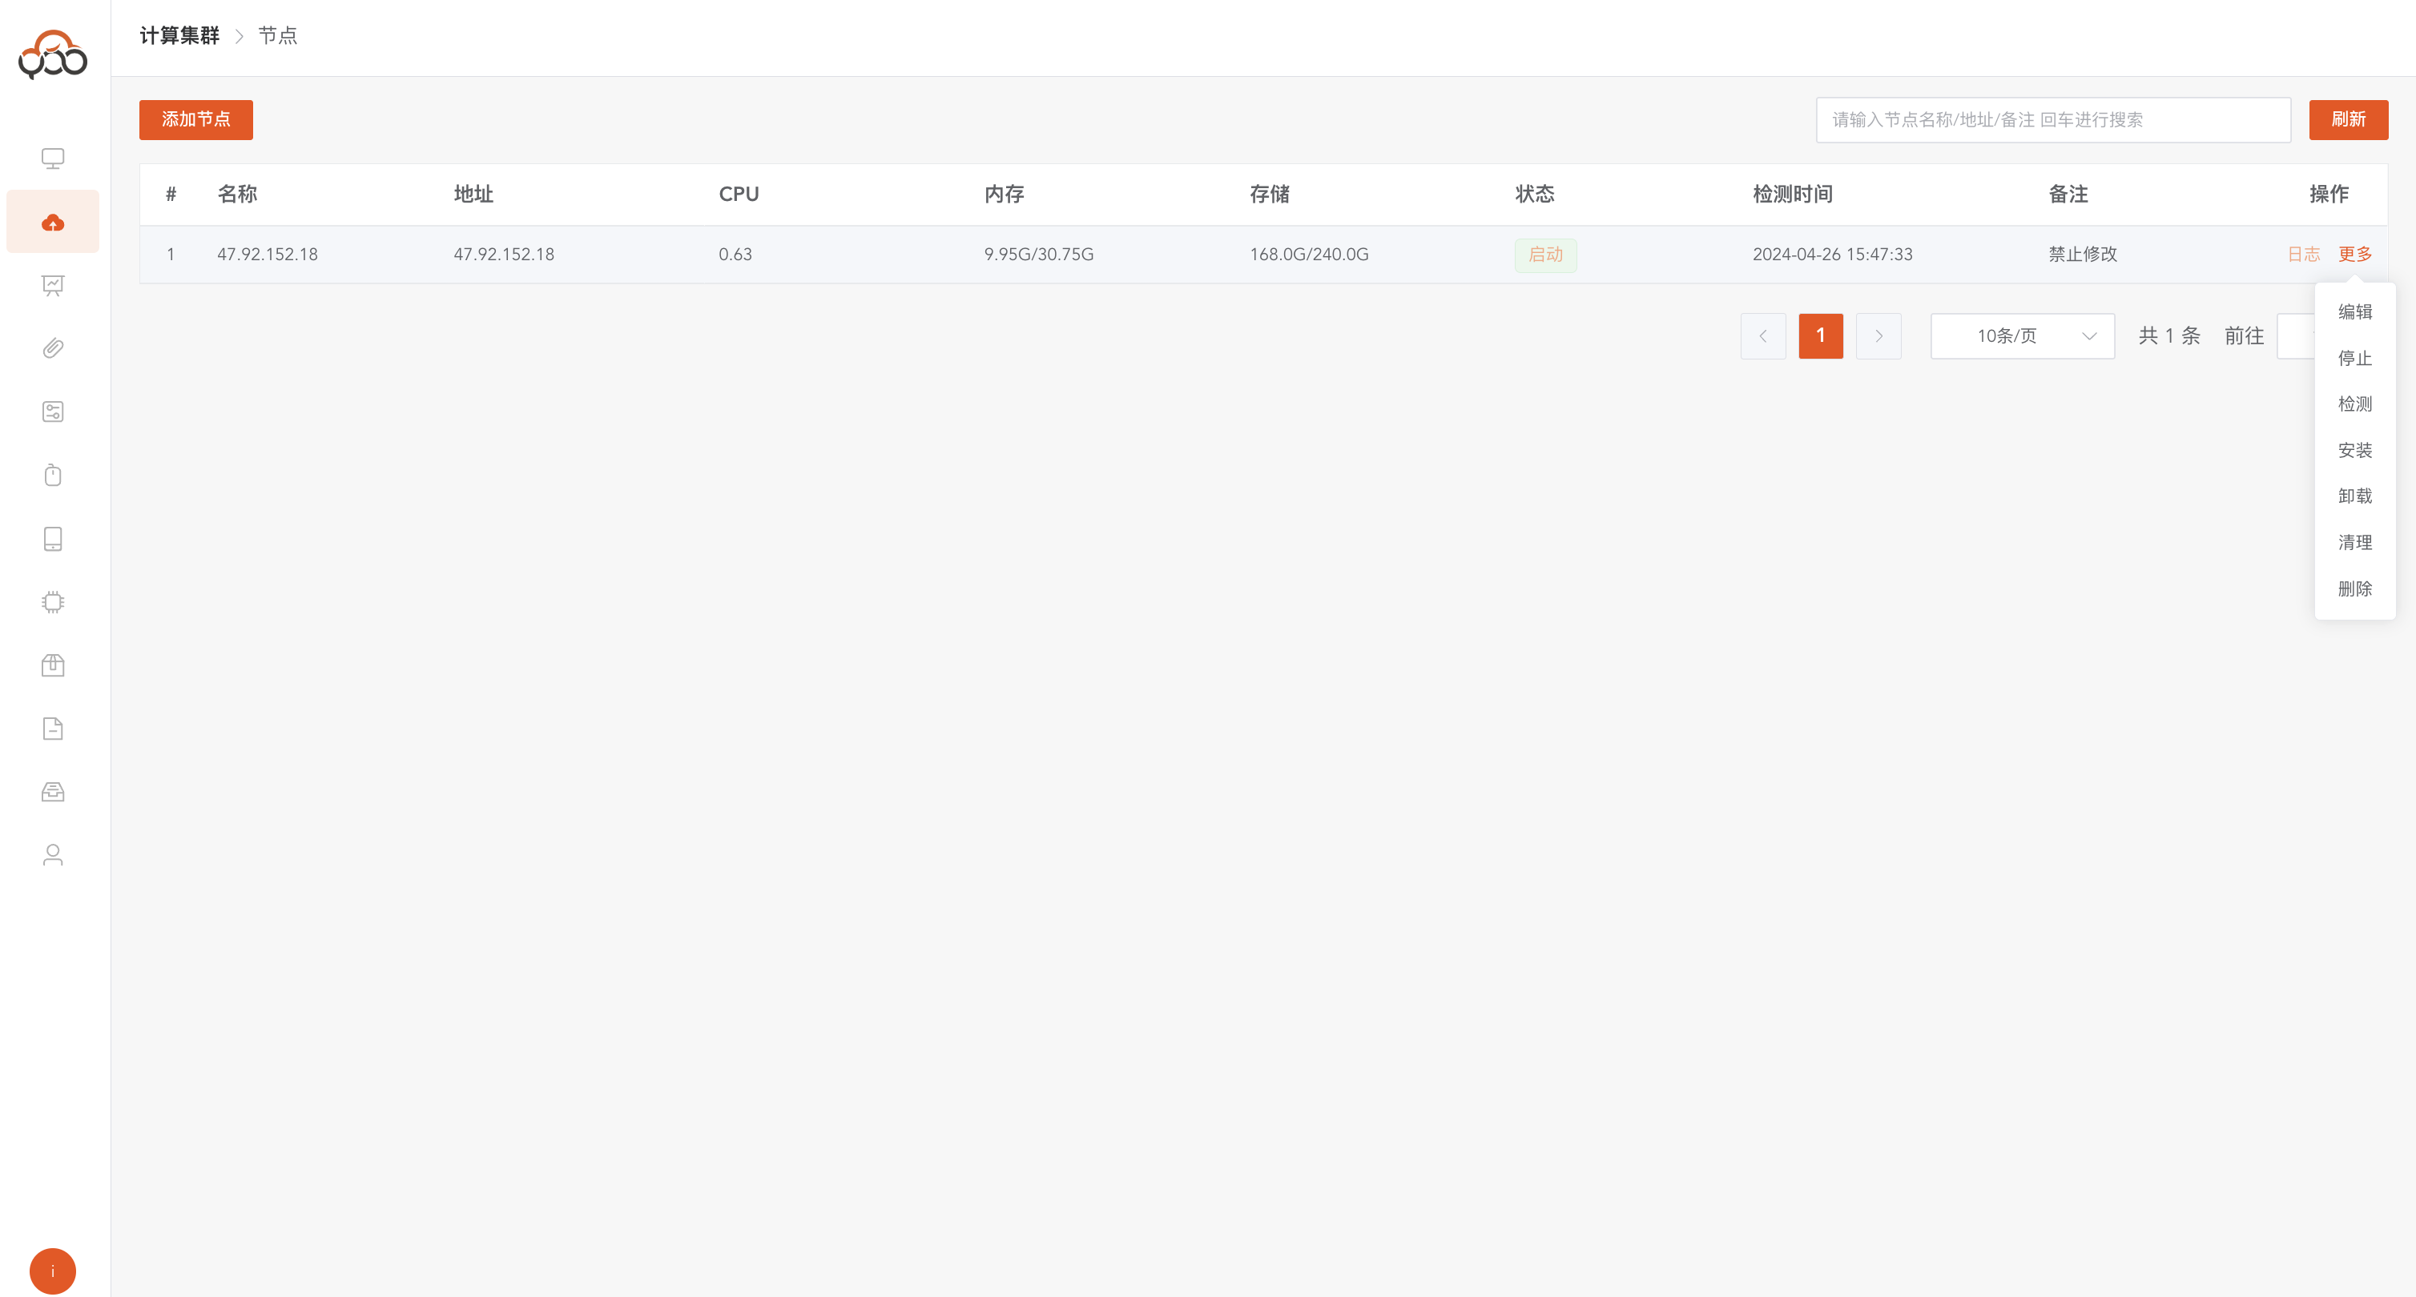The width and height of the screenshot is (2416, 1297).
Task: Choose 删除 in the dropdown menu
Action: click(2354, 588)
